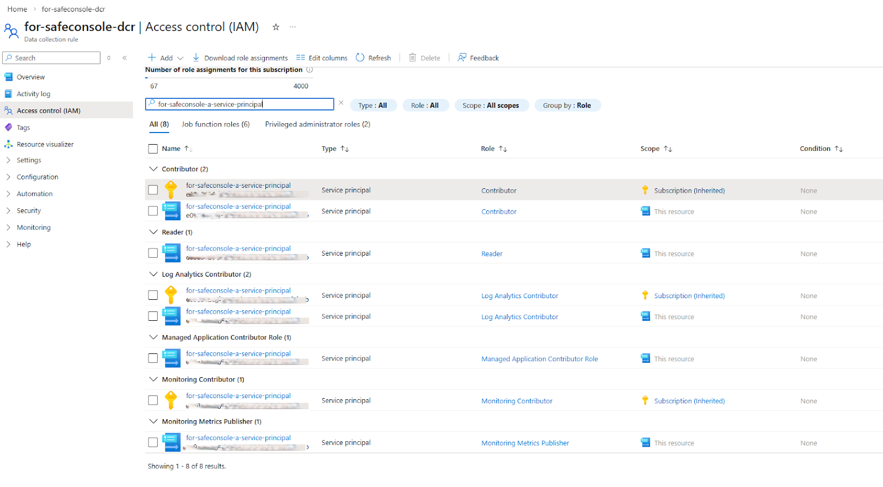The width and height of the screenshot is (883, 487).
Task: Collapse the Log Analytics Contributor (2) group
Action: click(x=153, y=274)
